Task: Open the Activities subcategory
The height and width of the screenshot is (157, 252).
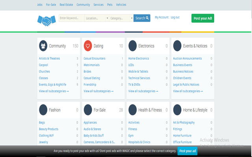Action: (134, 122)
